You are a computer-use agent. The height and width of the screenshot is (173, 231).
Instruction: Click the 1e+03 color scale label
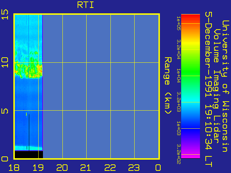179,128
